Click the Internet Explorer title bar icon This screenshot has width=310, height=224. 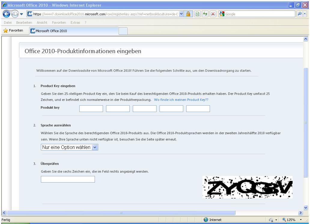(x=4, y=5)
